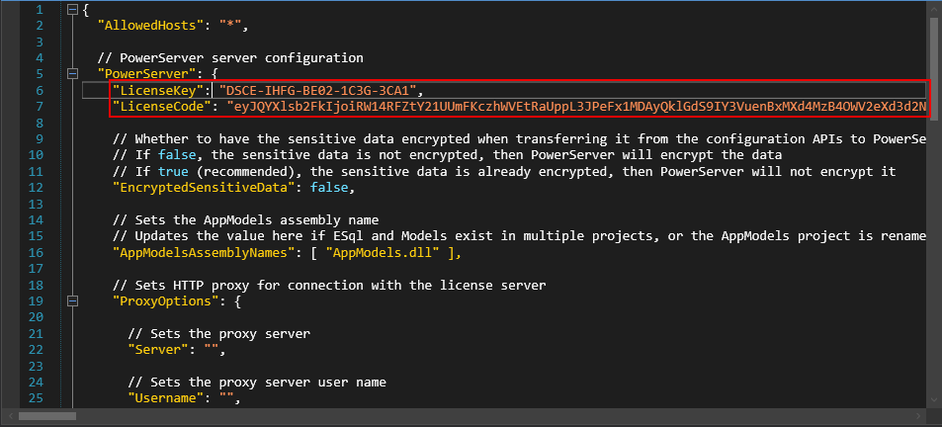Collapse the root JSON object fold at line 1
This screenshot has height=427, width=942.
coord(72,10)
